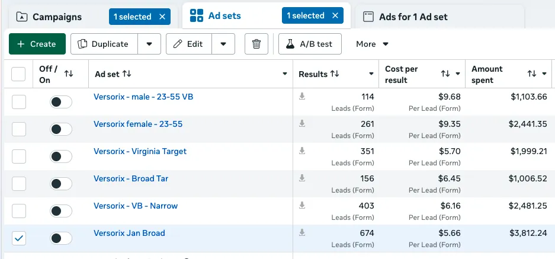The image size is (555, 259).
Task: Click the $9.68 cost per result value
Action: tap(450, 97)
